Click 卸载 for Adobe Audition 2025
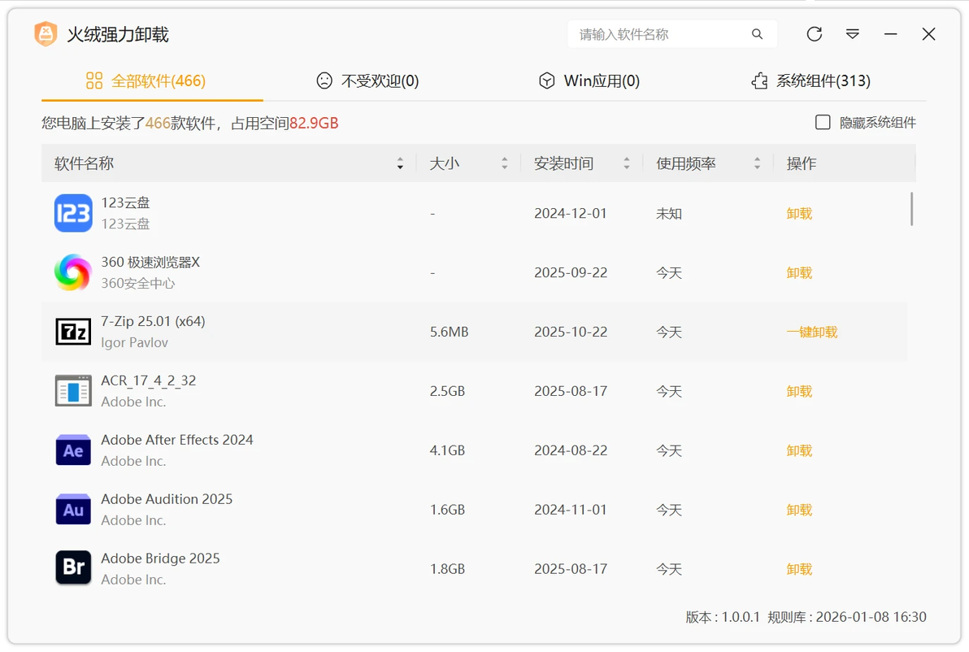 tap(799, 510)
